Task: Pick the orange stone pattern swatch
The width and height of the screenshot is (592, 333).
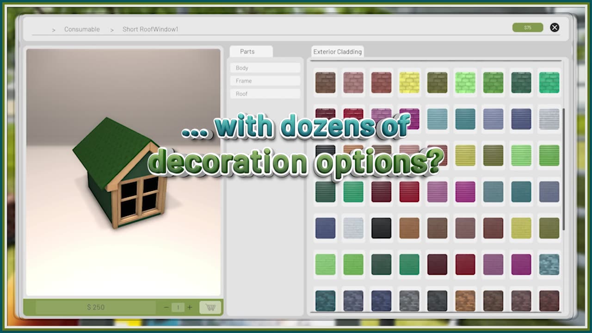Action: coord(465,301)
